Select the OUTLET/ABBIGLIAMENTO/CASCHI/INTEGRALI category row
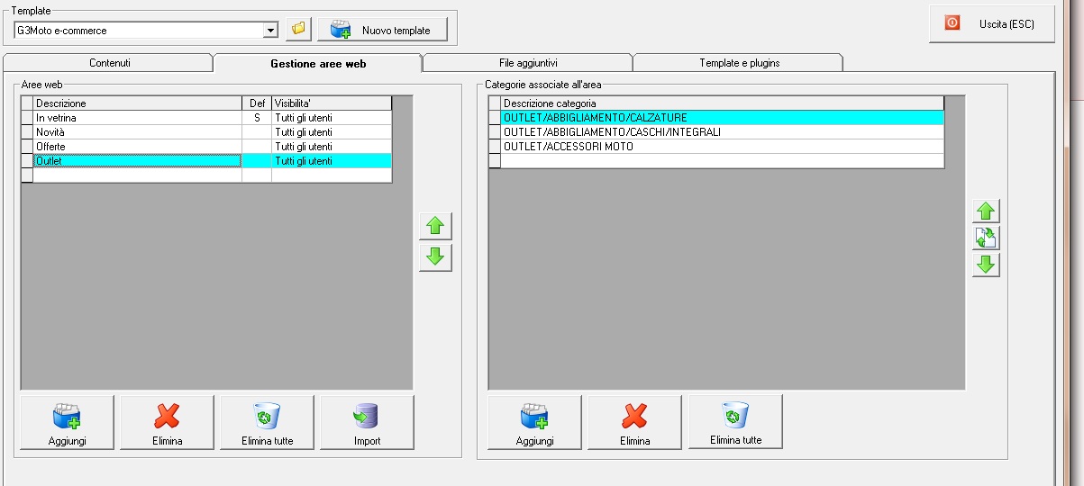This screenshot has height=486, width=1084. (x=722, y=132)
